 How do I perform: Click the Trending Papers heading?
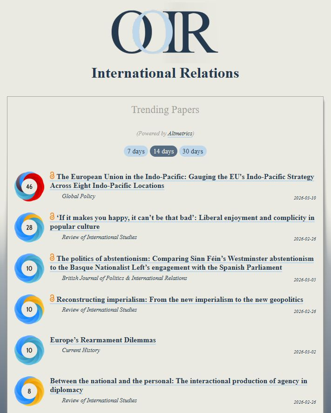(x=165, y=110)
